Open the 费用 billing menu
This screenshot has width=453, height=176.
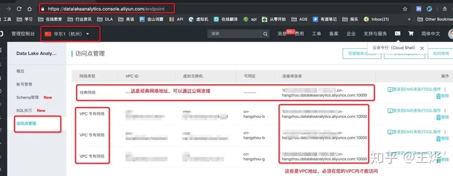coord(299,34)
